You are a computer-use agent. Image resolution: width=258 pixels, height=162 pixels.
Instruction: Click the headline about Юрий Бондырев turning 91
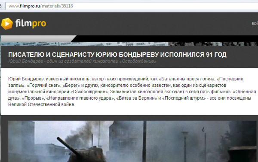tap(117, 55)
